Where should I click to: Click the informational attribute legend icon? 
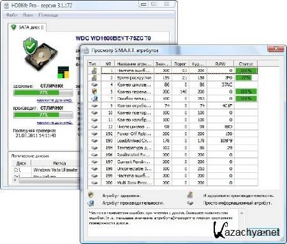(190, 203)
